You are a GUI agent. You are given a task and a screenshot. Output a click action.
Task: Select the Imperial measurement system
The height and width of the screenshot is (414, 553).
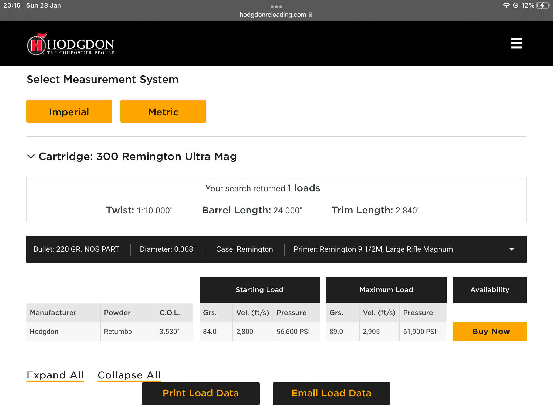coord(69,111)
